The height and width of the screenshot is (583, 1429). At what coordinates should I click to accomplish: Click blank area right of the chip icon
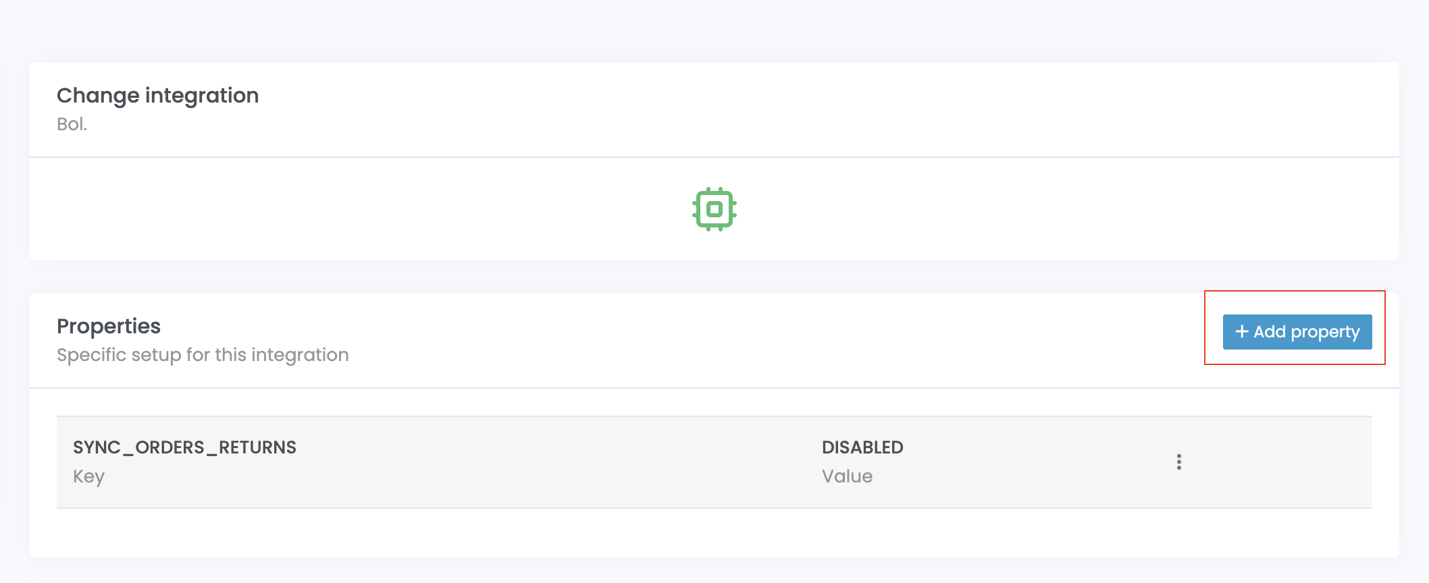1081,209
